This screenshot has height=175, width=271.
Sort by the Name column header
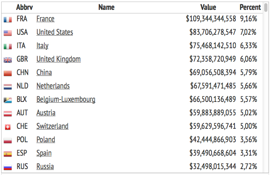click(x=106, y=7)
